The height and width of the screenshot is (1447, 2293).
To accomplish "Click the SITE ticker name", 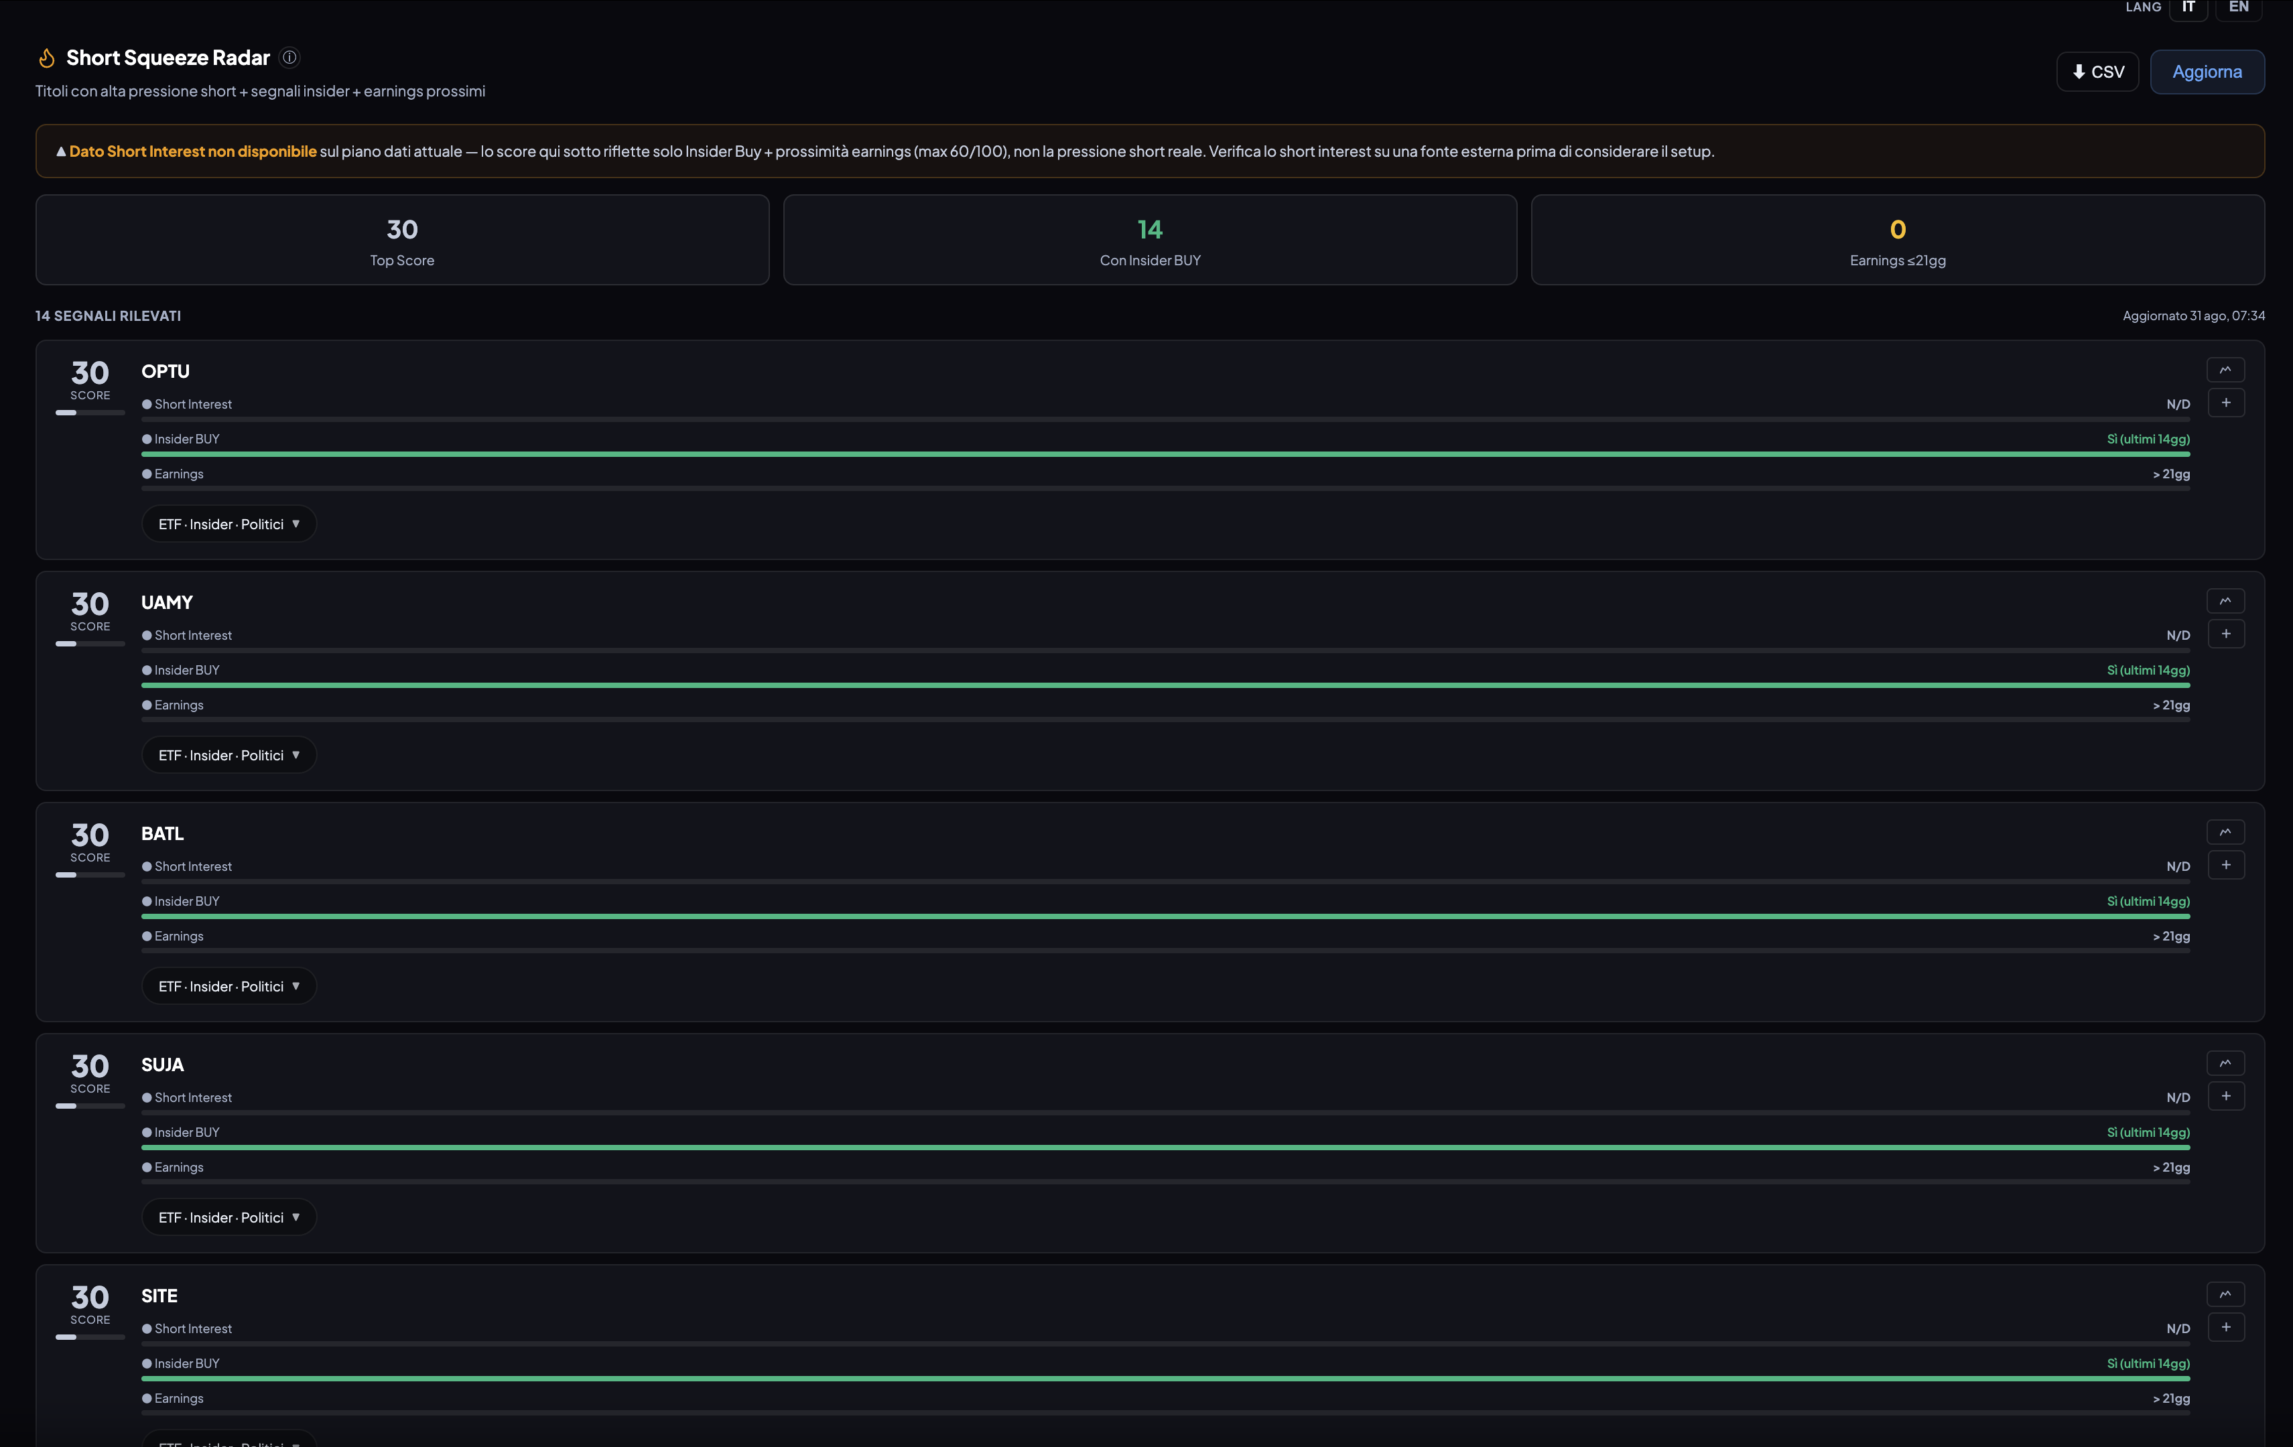I will pyautogui.click(x=159, y=1298).
